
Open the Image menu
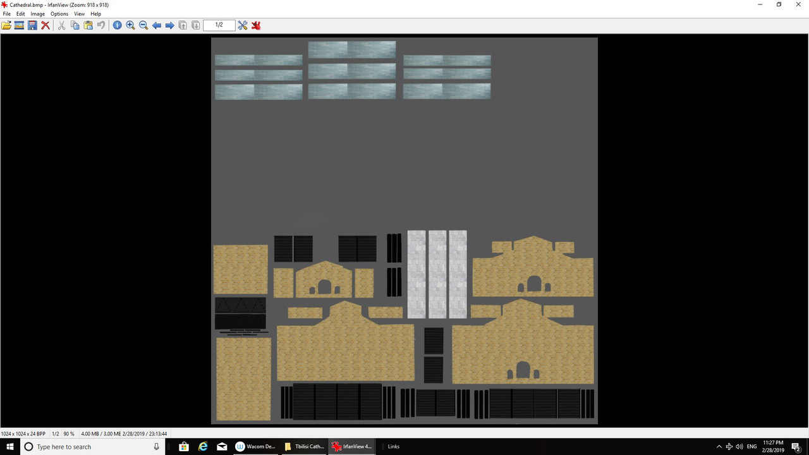point(38,14)
